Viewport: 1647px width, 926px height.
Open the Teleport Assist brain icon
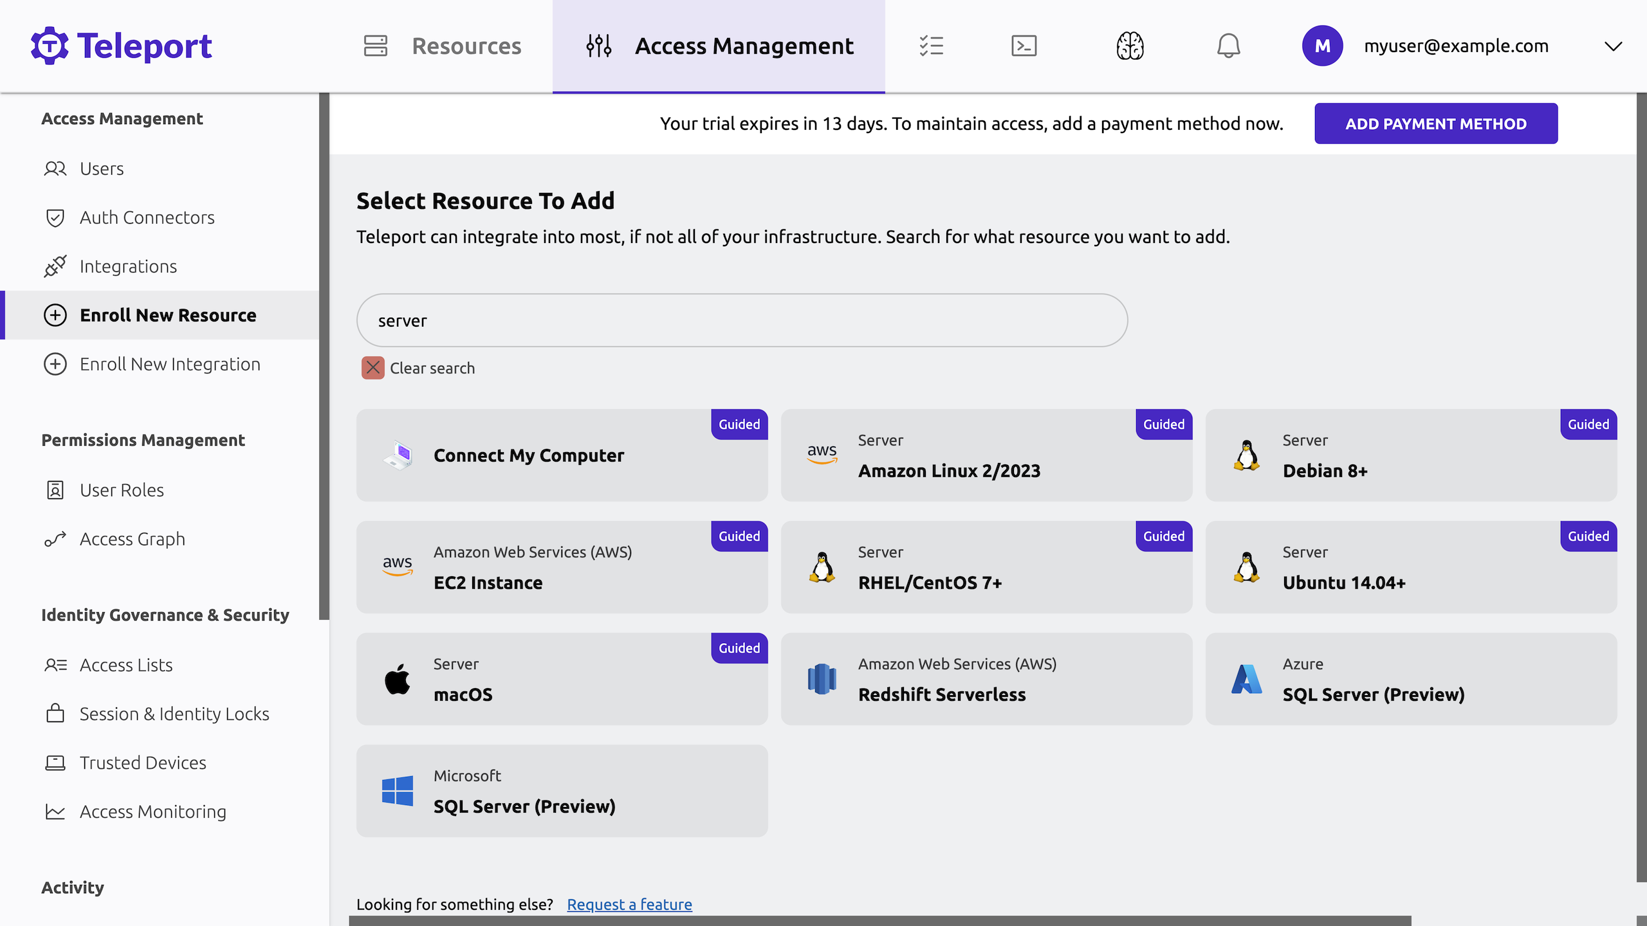[1130, 46]
